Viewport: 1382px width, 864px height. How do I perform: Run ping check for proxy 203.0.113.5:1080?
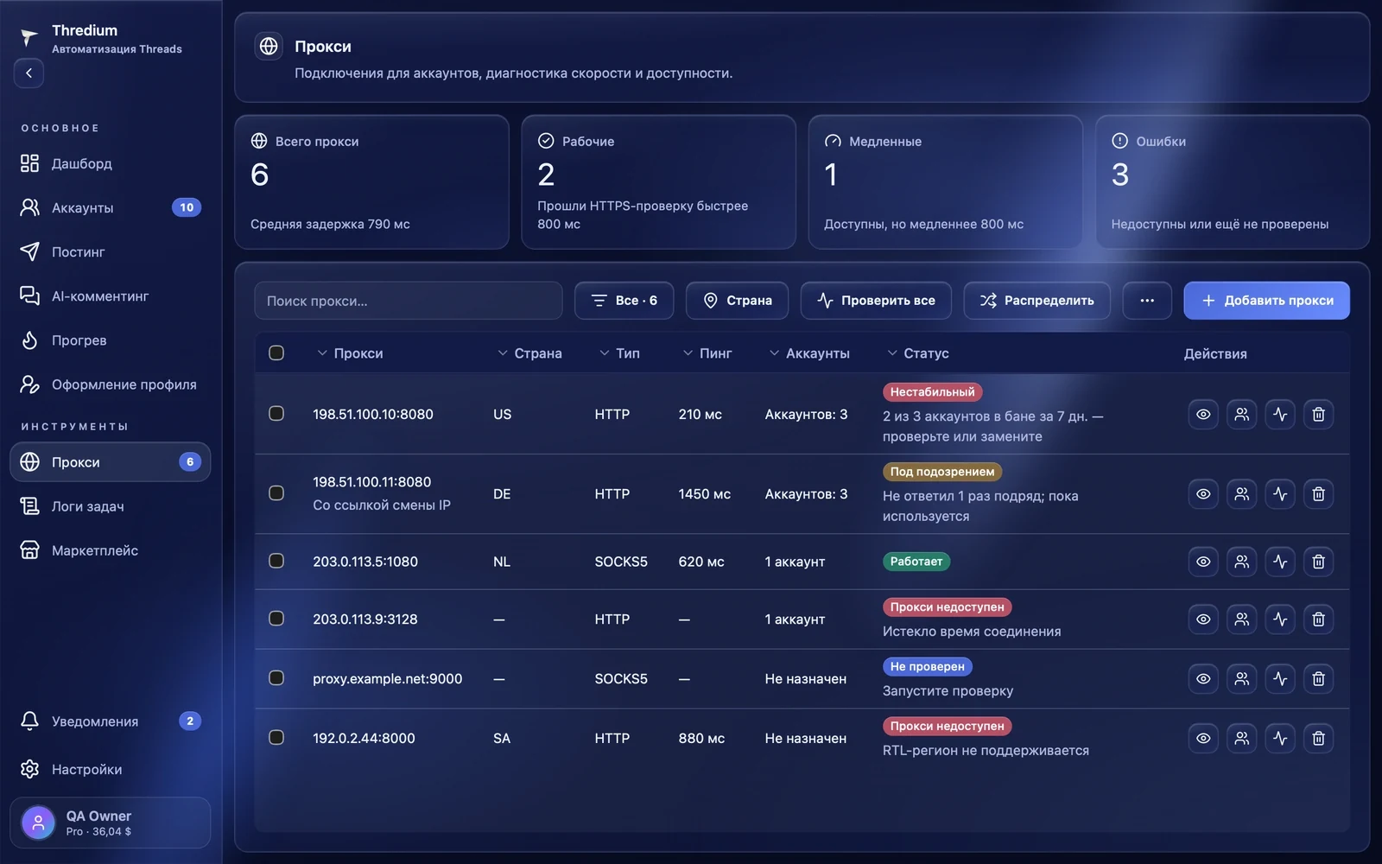tap(1280, 562)
